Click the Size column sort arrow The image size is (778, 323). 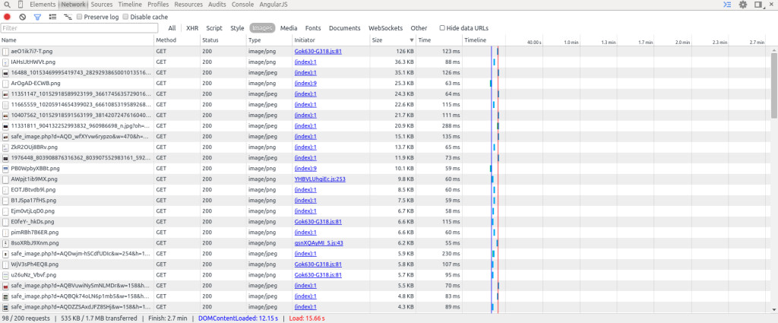[x=413, y=40]
